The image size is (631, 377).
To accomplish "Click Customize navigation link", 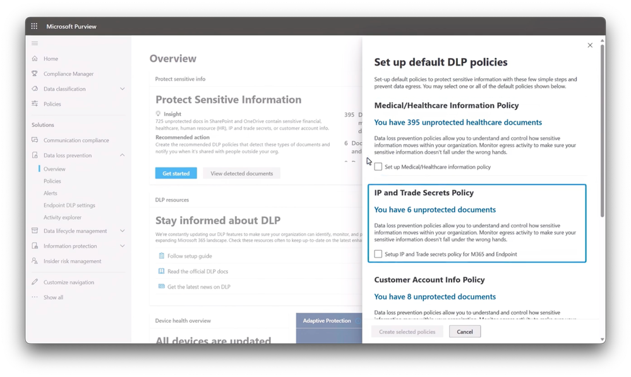I will pyautogui.click(x=69, y=282).
